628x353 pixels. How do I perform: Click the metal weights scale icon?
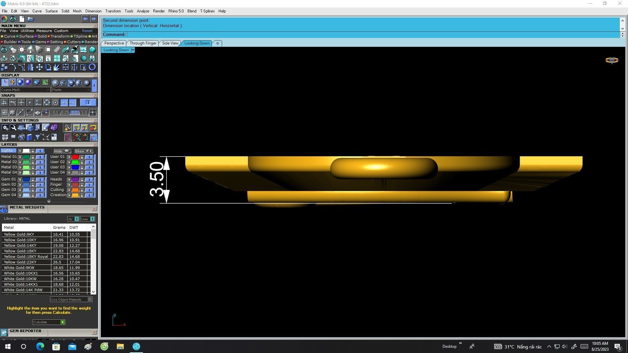tap(4, 209)
